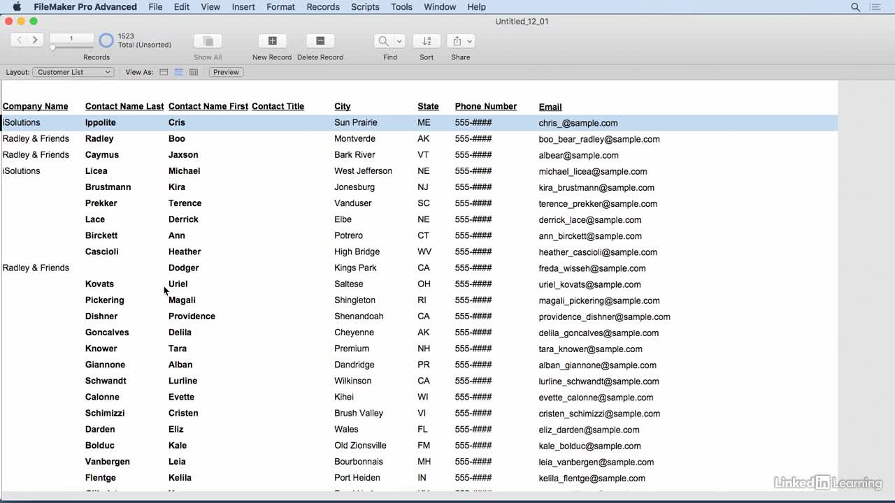The height and width of the screenshot is (503, 895).
Task: Open the Sort dialog
Action: tap(427, 41)
